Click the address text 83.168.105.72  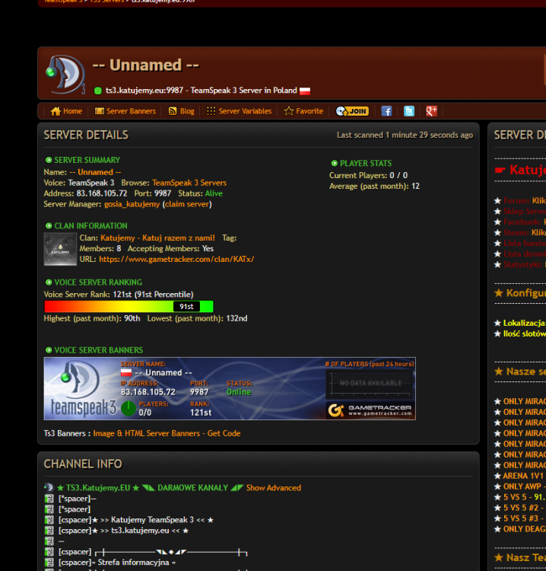102,193
